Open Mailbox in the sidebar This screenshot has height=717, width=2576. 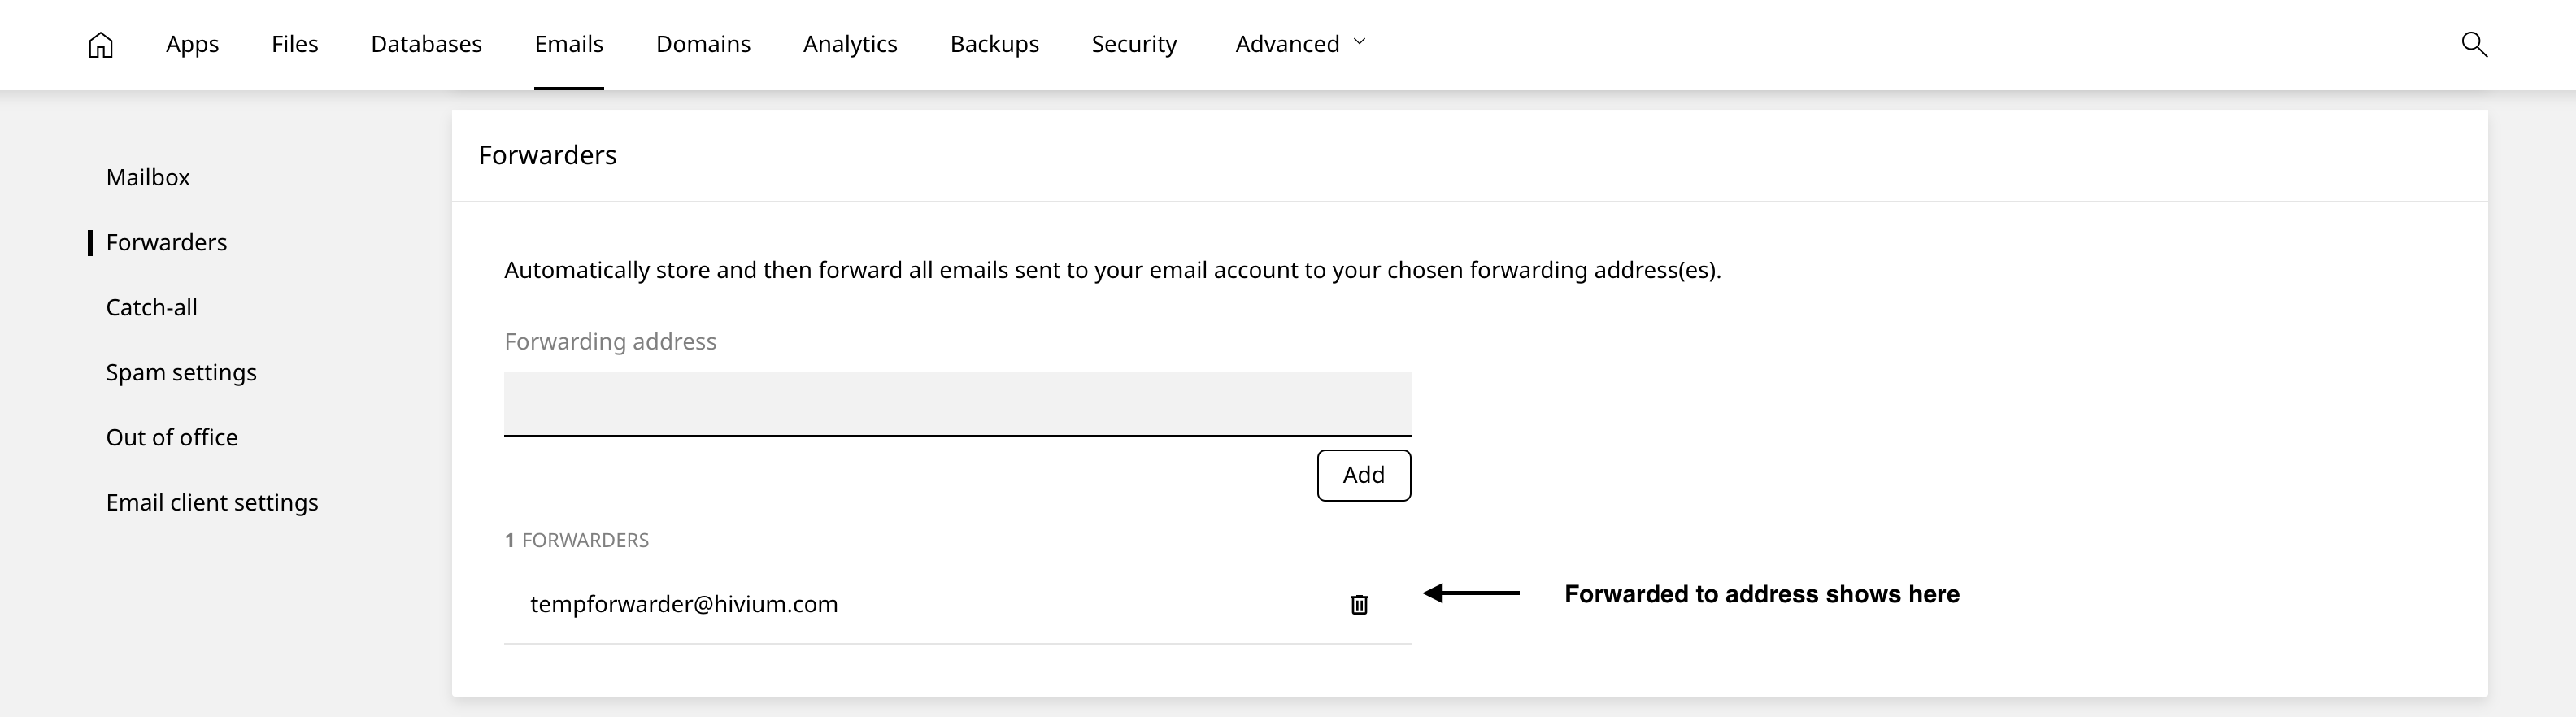tap(148, 177)
